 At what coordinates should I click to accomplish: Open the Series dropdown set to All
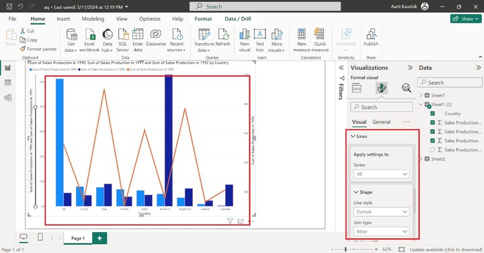pos(382,174)
